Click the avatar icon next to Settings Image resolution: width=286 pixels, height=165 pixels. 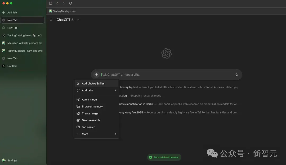coord(3,160)
